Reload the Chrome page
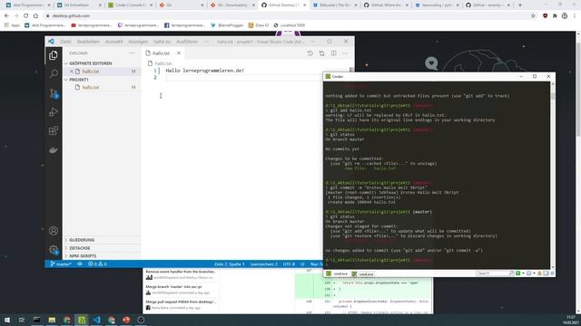This screenshot has height=326, width=581. [x=26, y=16]
